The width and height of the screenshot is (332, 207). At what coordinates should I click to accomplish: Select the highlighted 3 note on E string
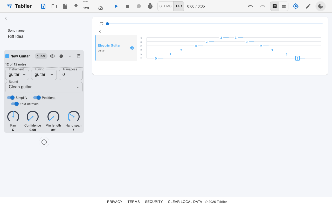298,58
